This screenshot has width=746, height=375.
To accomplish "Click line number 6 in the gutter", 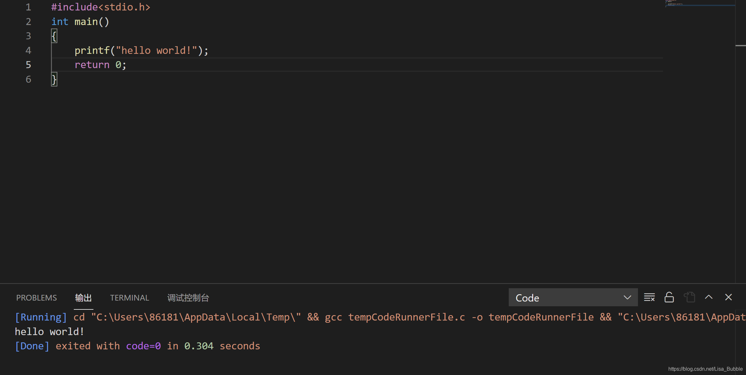I will click(29, 79).
